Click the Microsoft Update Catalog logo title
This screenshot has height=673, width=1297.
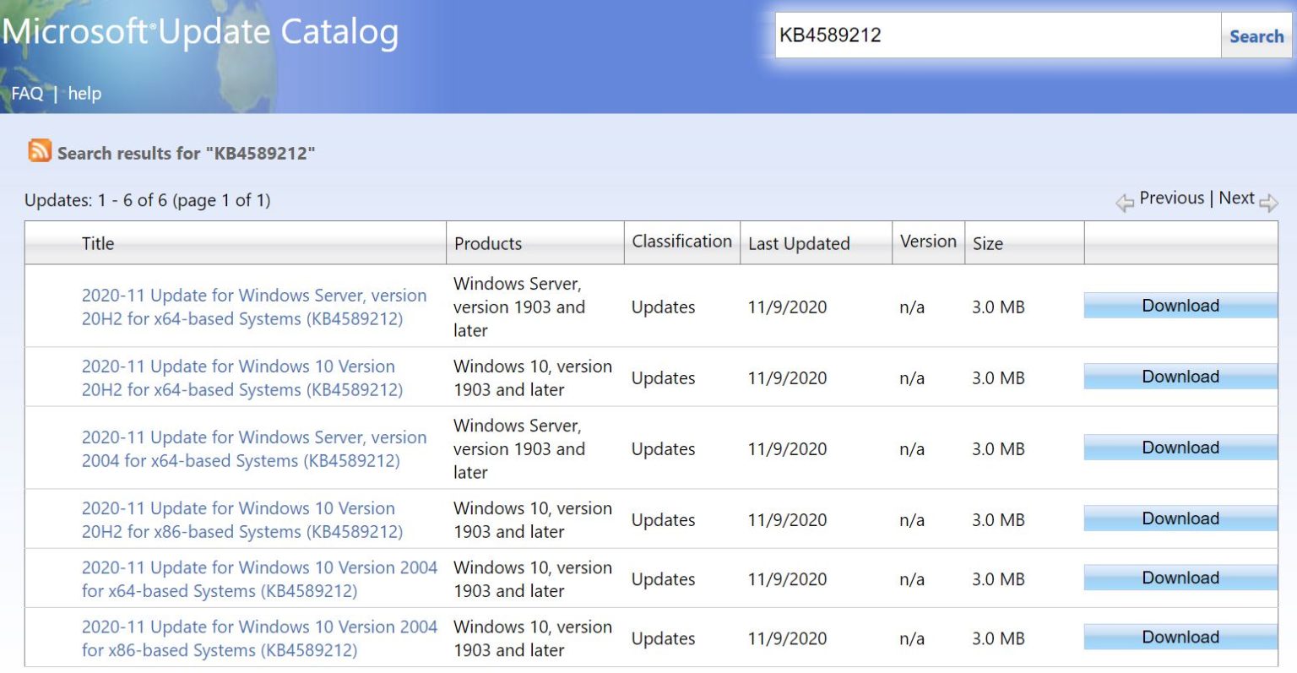pyautogui.click(x=201, y=32)
